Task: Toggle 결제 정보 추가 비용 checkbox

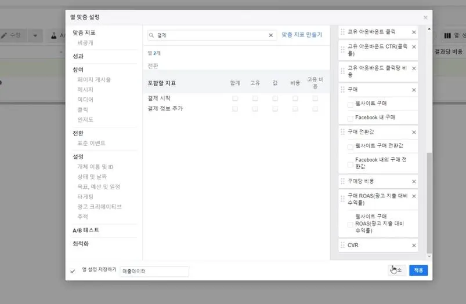Action: pos(295,109)
